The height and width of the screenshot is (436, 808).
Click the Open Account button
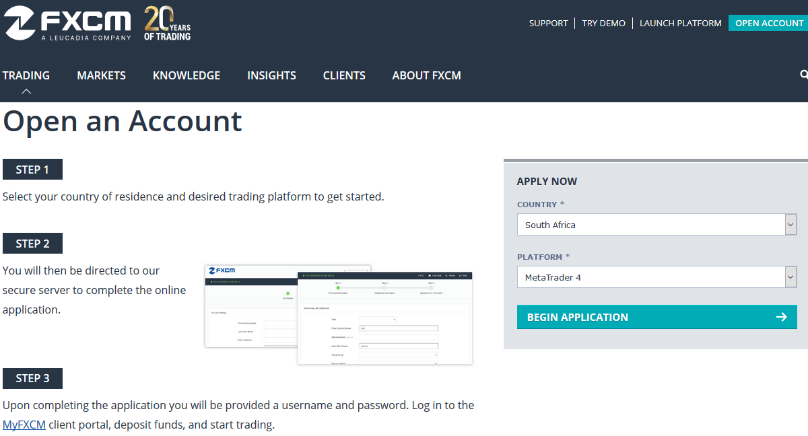[768, 23]
